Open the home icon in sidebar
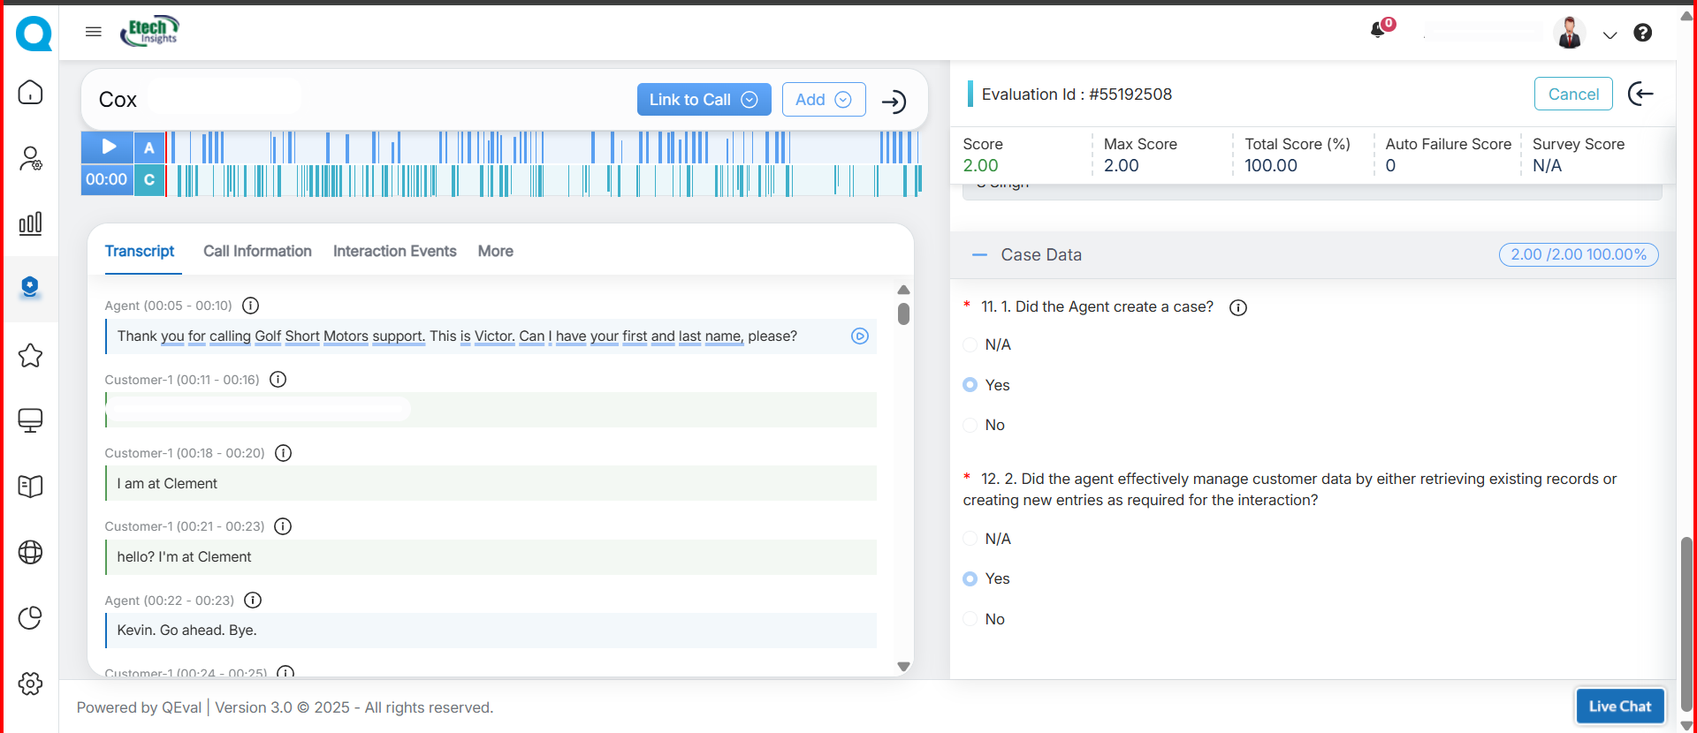Viewport: 1697px width, 733px height. [x=31, y=93]
